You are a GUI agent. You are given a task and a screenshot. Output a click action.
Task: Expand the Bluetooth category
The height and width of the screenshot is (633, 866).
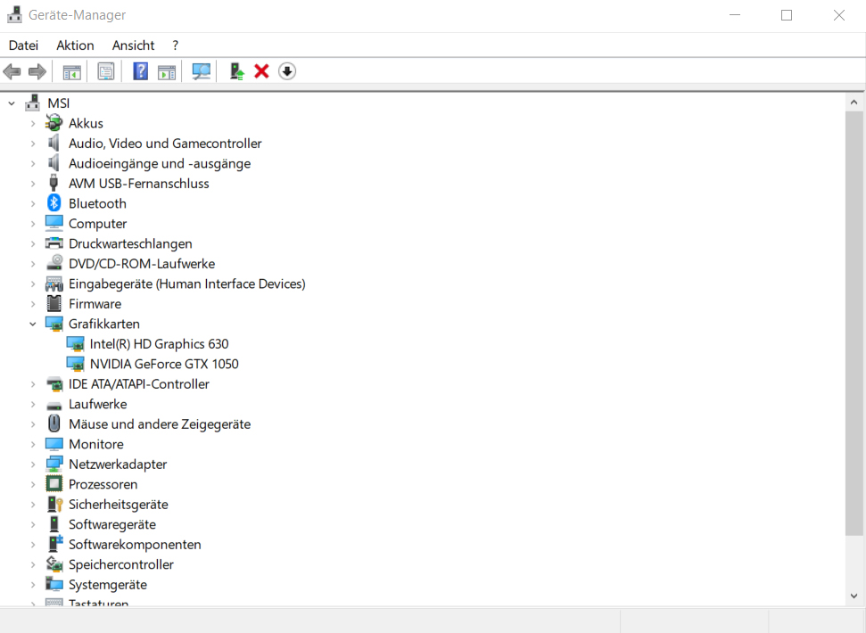click(33, 203)
